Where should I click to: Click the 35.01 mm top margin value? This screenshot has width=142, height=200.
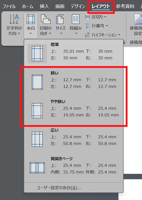coord(73,51)
